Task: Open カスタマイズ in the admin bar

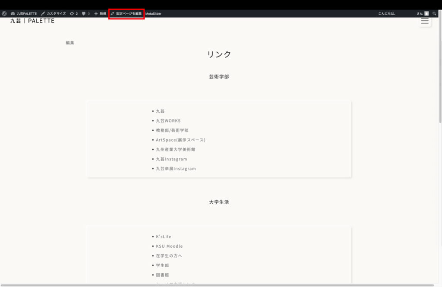Action: click(x=54, y=14)
